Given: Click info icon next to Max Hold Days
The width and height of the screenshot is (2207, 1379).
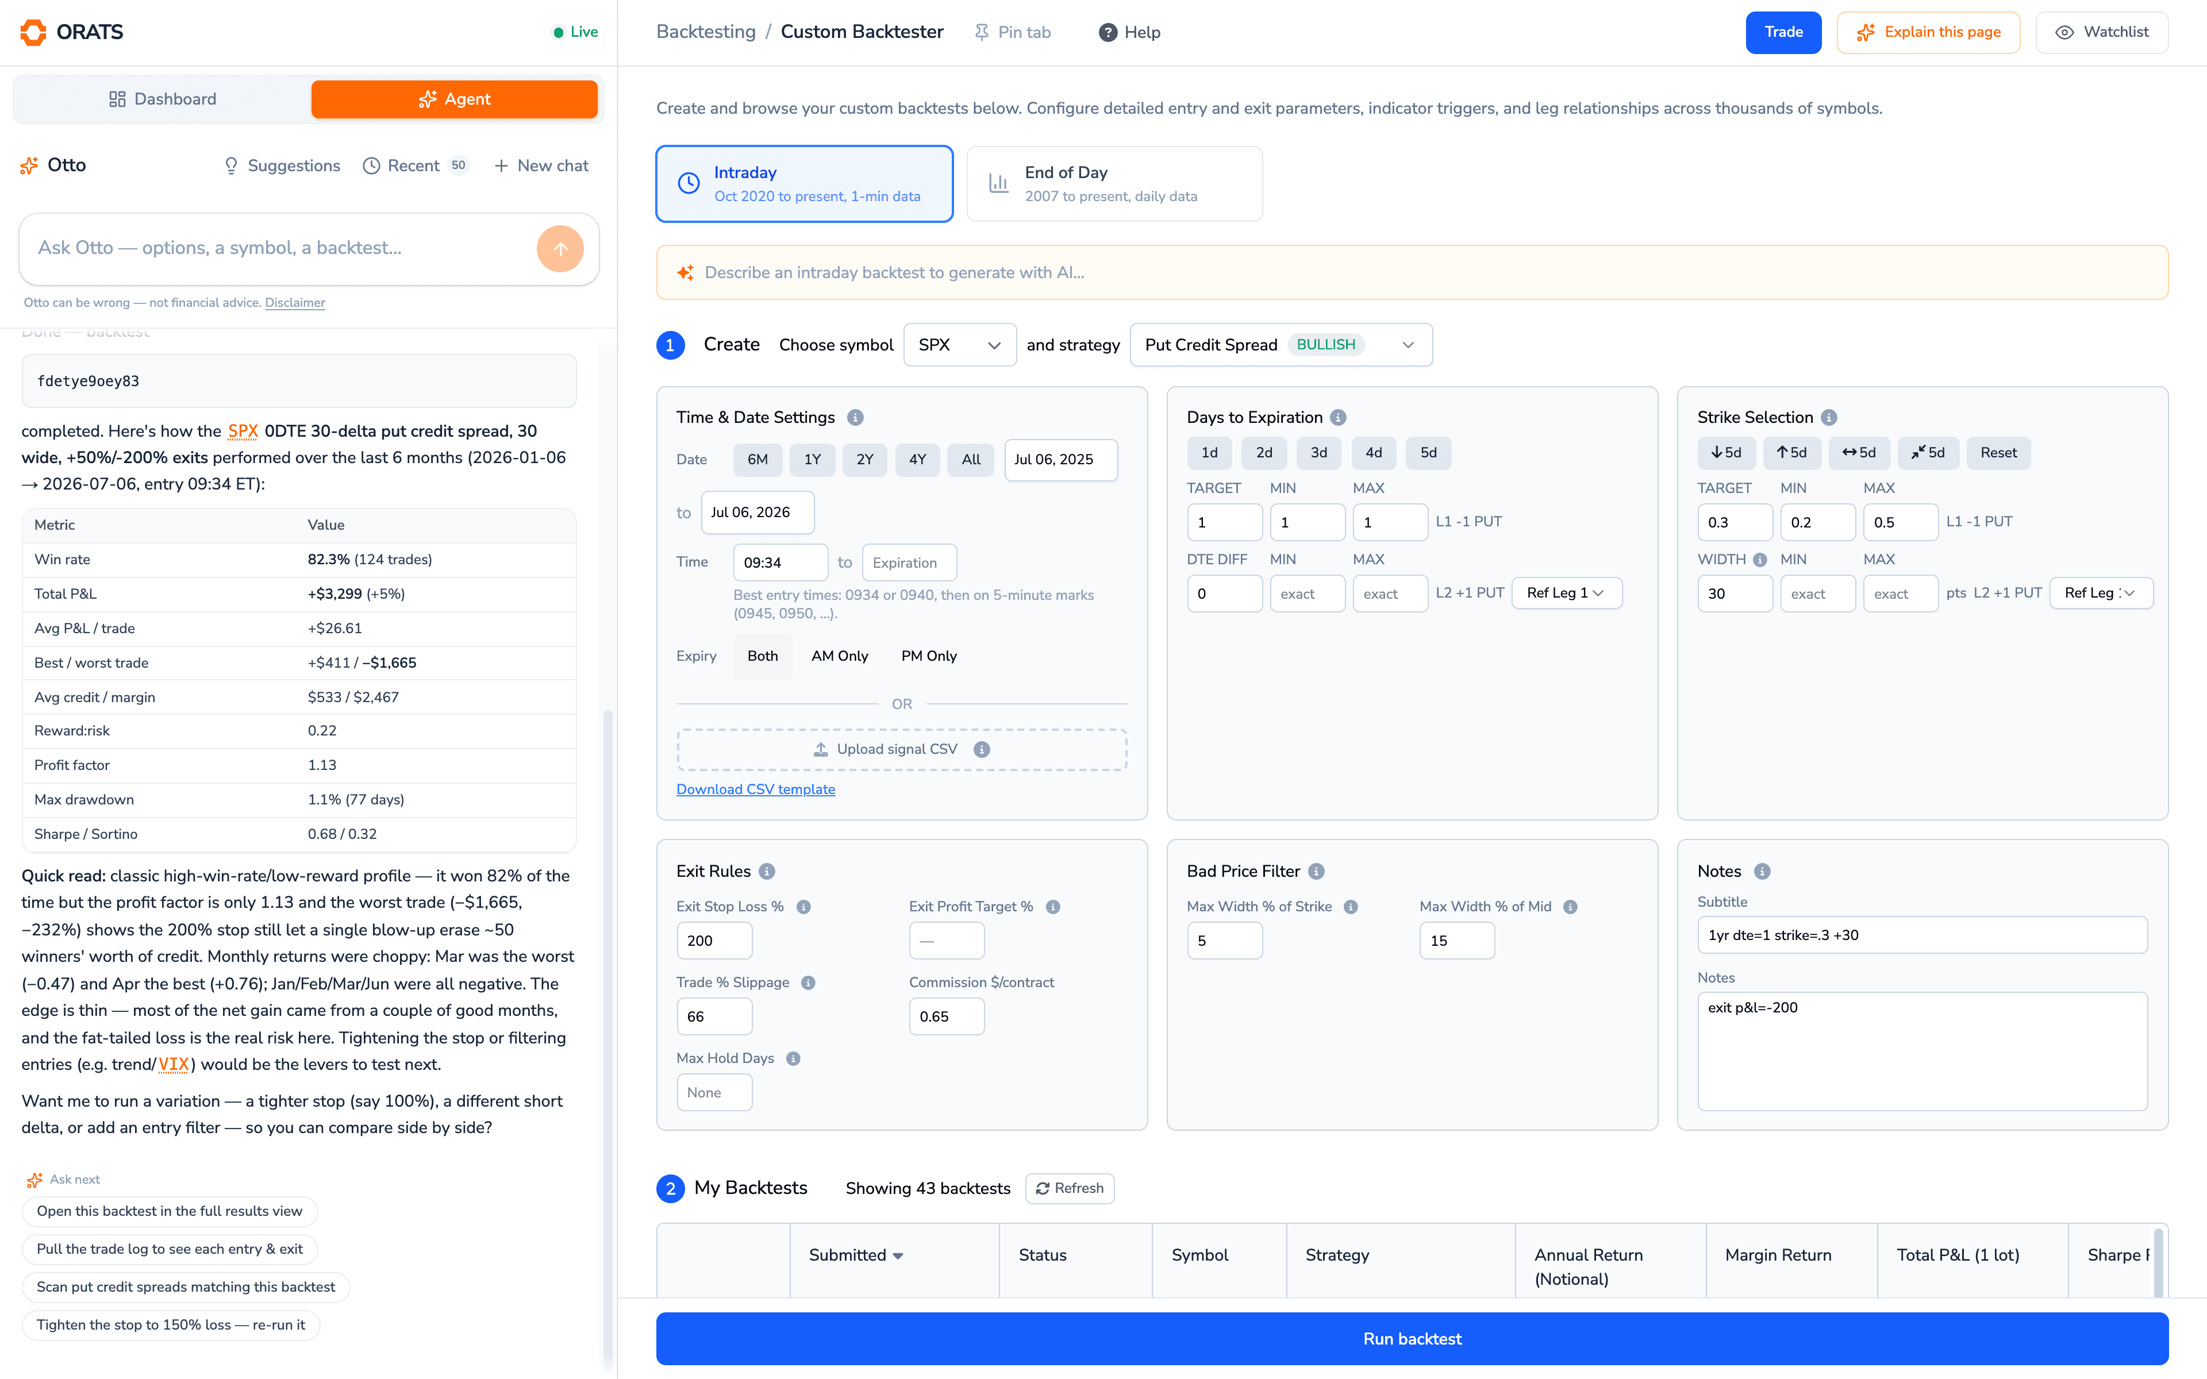Looking at the screenshot, I should coord(793,1058).
